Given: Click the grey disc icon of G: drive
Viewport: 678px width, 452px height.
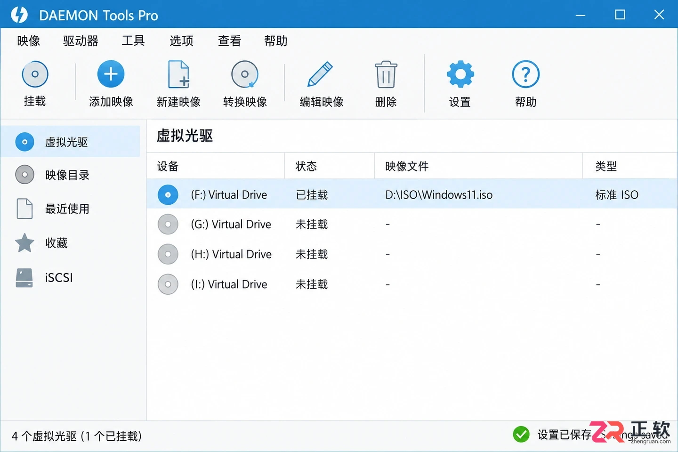Looking at the screenshot, I should coord(168,224).
